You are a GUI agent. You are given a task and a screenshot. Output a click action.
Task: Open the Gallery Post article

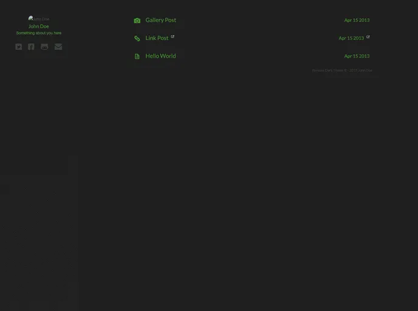tap(161, 20)
